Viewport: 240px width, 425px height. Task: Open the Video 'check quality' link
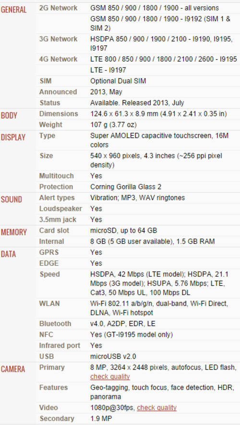coord(156,408)
